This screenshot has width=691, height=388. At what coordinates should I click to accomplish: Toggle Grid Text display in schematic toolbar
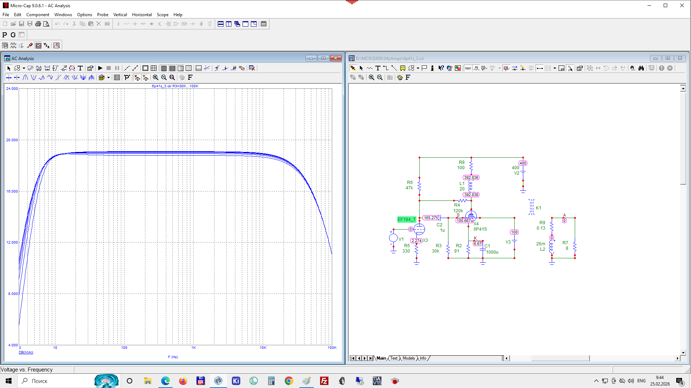[468, 68]
